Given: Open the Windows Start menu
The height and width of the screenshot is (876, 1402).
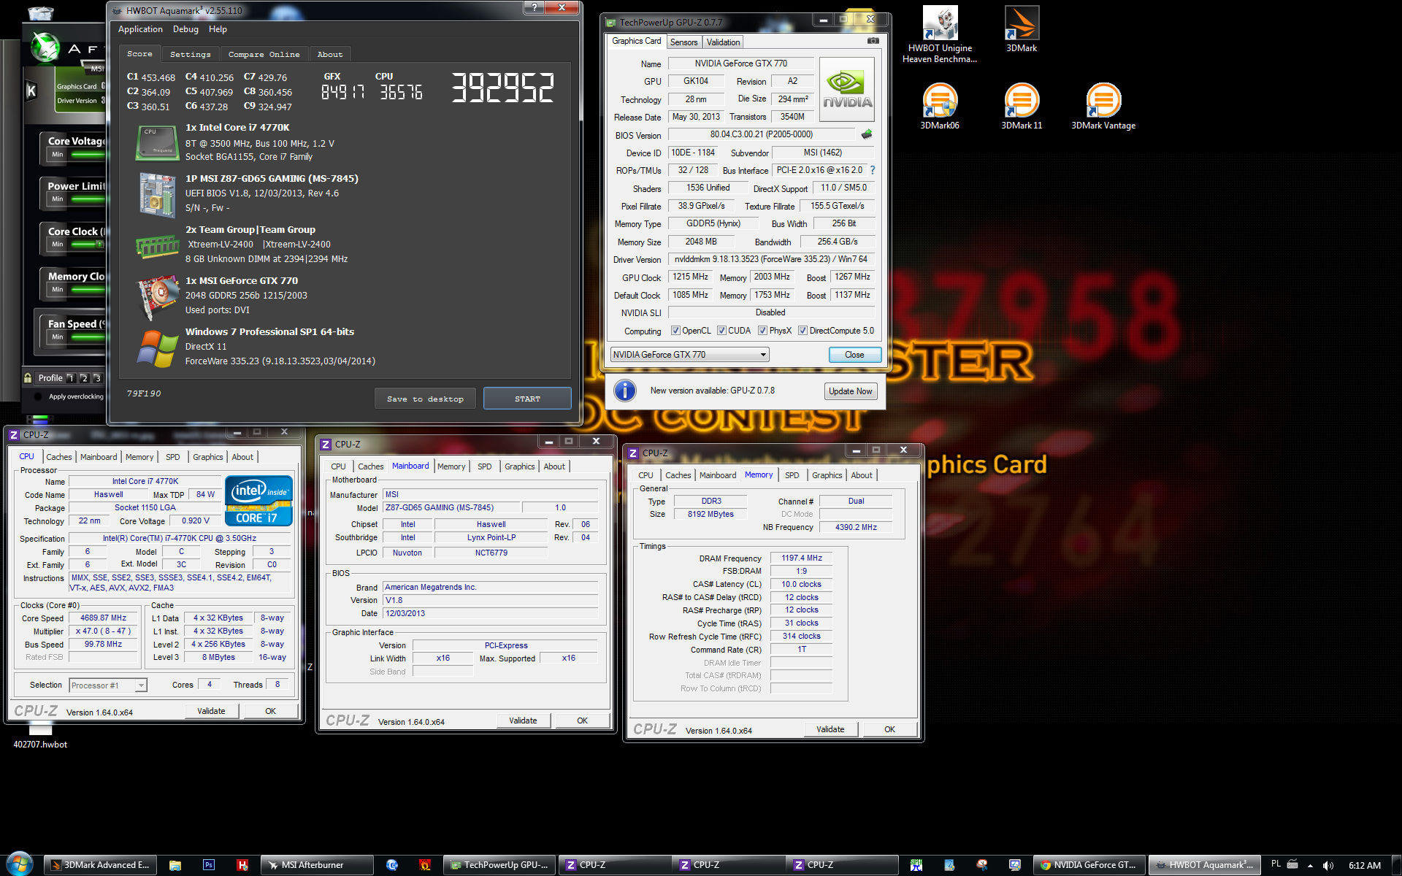Looking at the screenshot, I should [20, 864].
